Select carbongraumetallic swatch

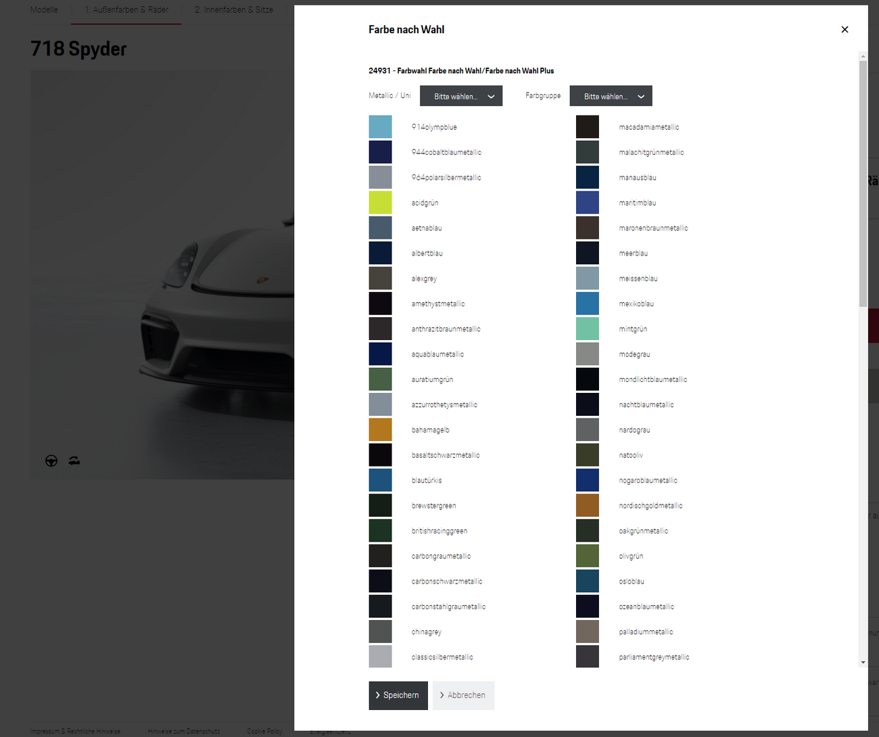tap(380, 556)
